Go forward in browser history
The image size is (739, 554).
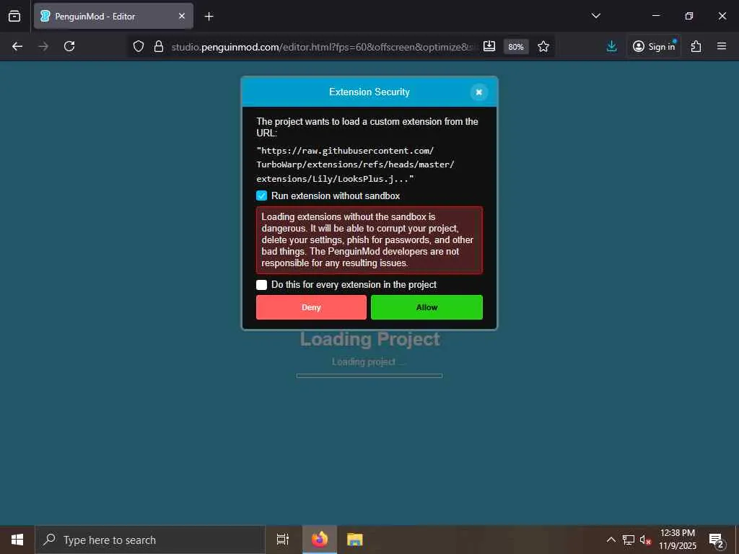tap(43, 46)
